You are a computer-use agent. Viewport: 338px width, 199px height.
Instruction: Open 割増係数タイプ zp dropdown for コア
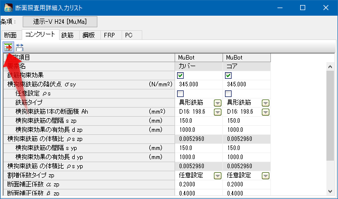tap(265, 176)
